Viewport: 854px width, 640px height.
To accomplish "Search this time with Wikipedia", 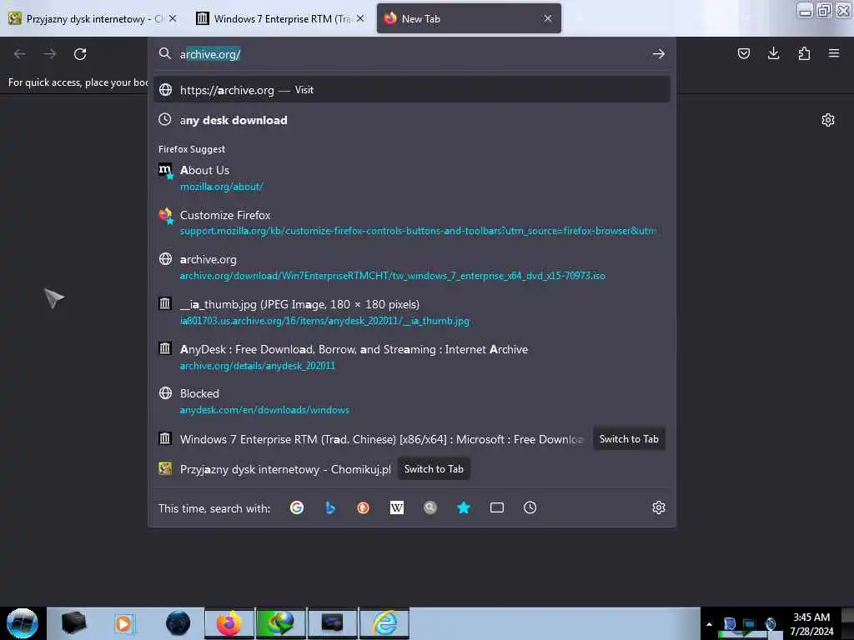I will pyautogui.click(x=396, y=507).
